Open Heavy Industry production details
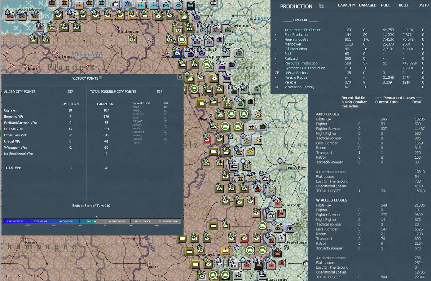This screenshot has width=431, height=281. click(x=296, y=39)
